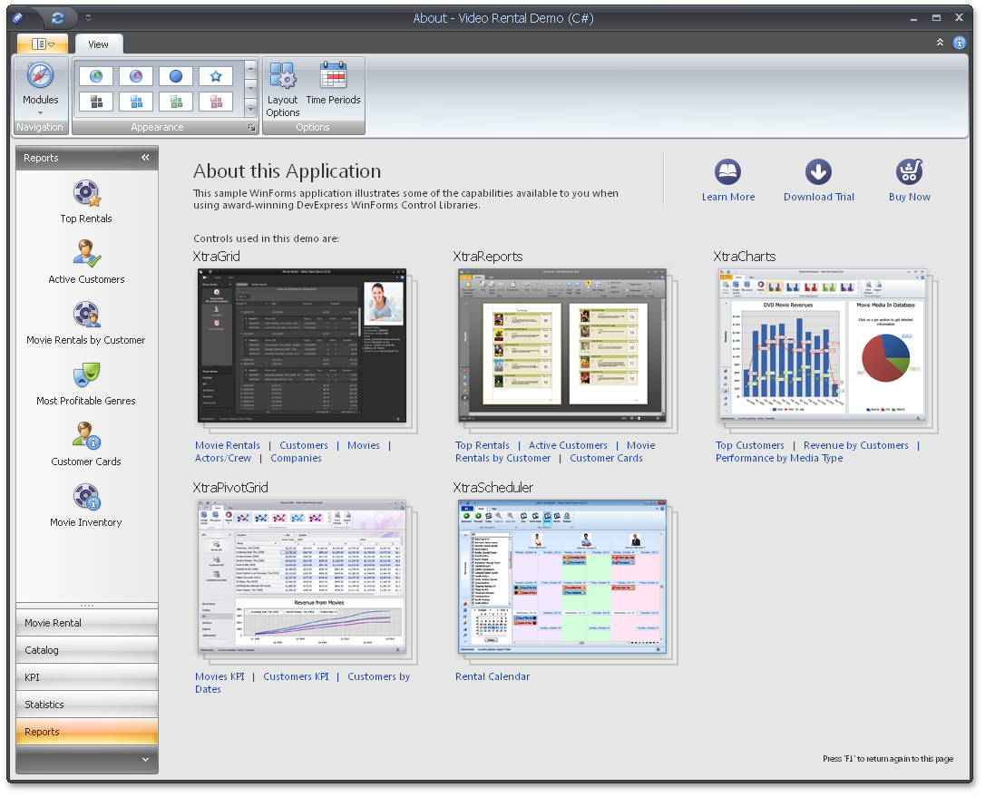Screen dimensions: 985x797
Task: Open the Top Rentals report
Action: tap(86, 202)
